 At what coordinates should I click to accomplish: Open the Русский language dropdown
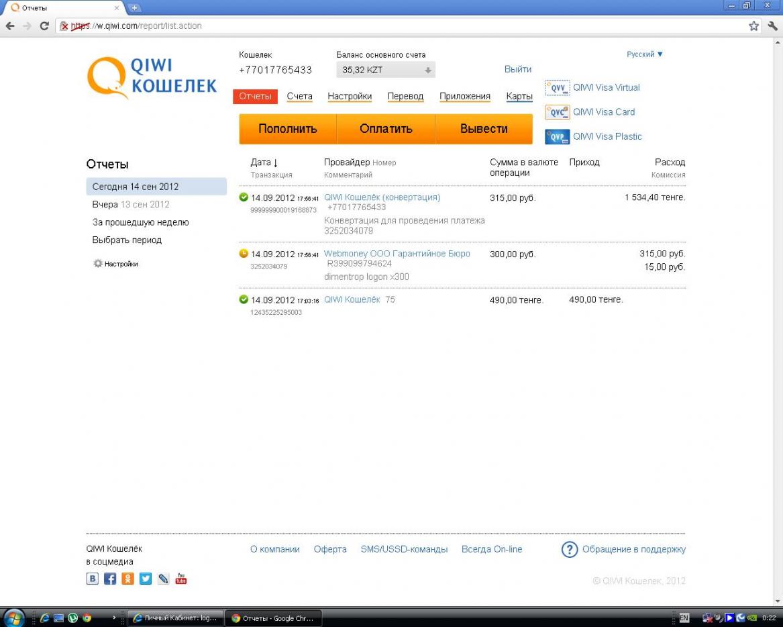[x=644, y=54]
